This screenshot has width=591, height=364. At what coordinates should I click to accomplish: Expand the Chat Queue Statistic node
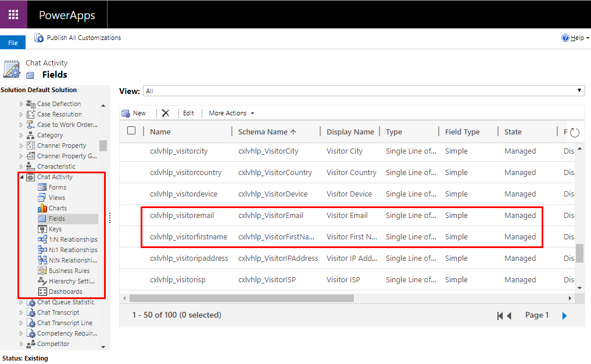coord(21,302)
